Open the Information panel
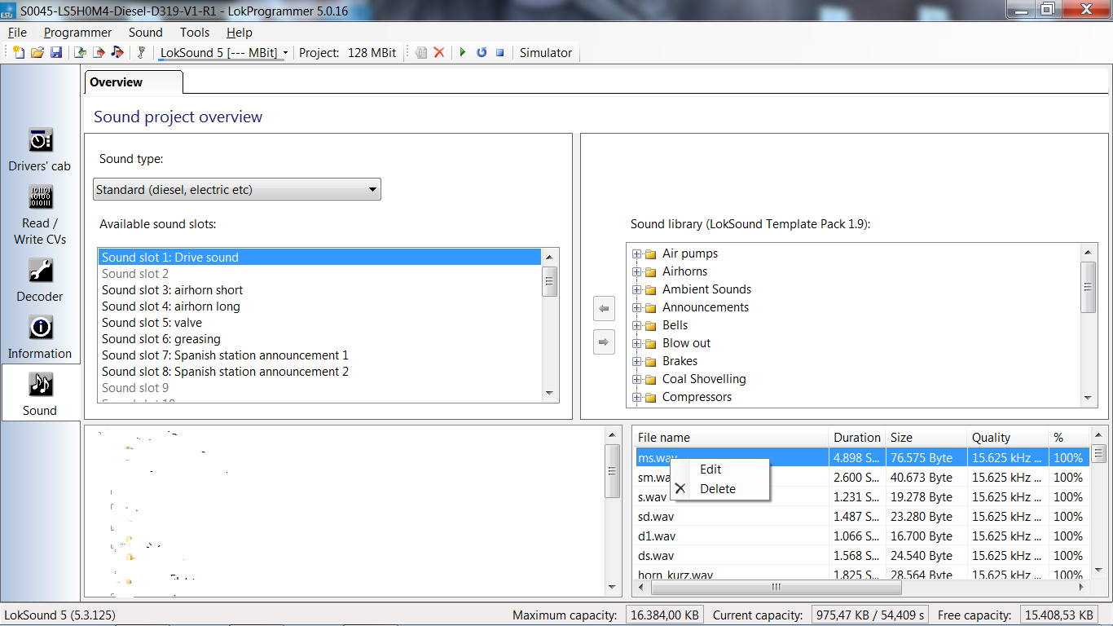This screenshot has height=626, width=1113. pos(40,337)
